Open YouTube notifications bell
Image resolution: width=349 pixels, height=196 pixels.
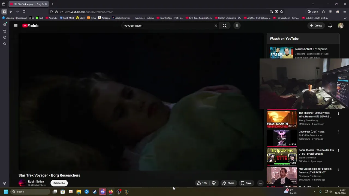click(330, 26)
